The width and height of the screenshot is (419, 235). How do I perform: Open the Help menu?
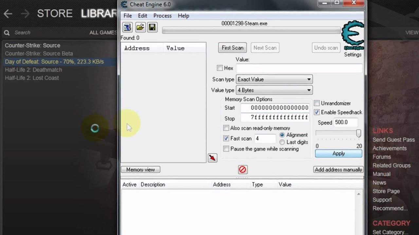(x=183, y=16)
